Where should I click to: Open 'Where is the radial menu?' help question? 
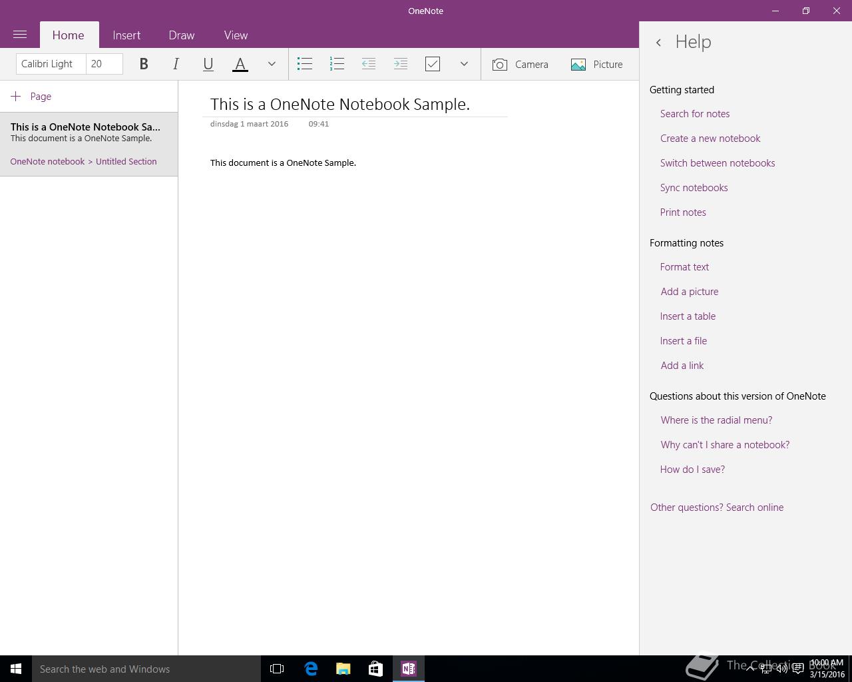click(716, 420)
